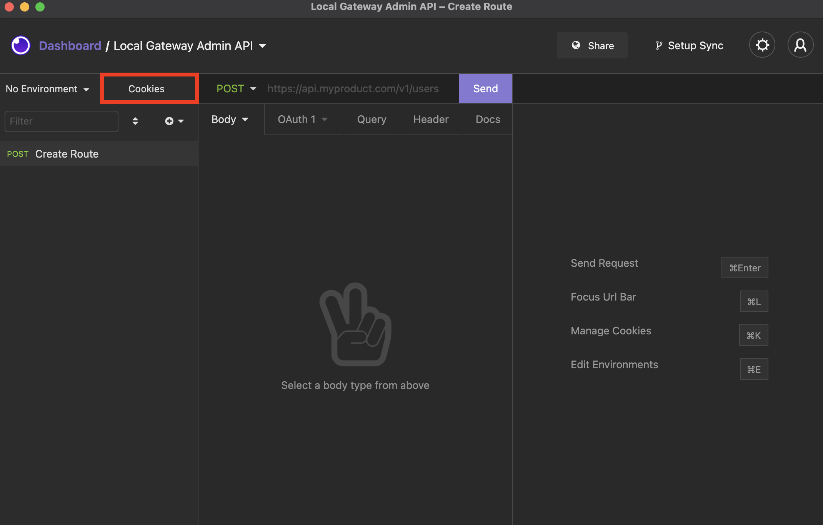
Task: Click the Sort order toggle icon
Action: (x=135, y=121)
